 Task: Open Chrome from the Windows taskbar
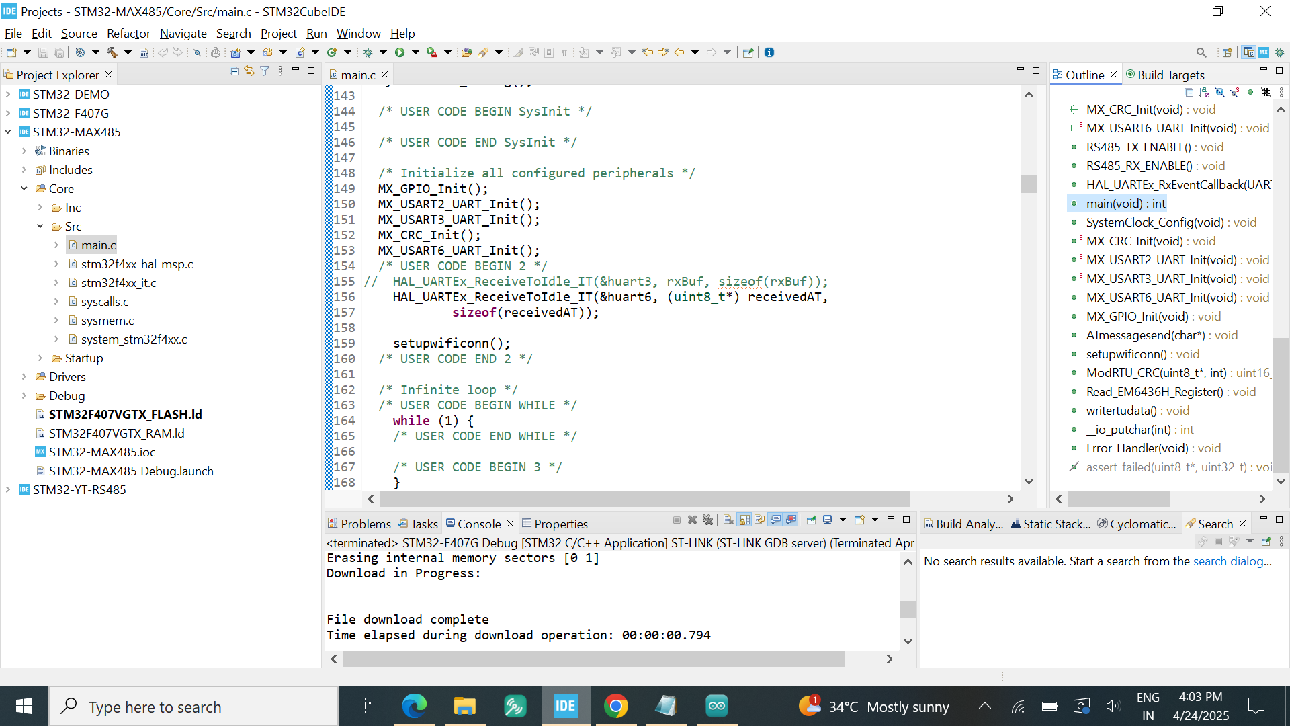(x=615, y=706)
